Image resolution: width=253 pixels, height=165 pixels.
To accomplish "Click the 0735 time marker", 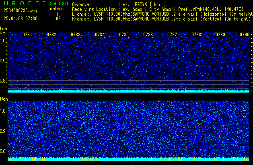I will click(124, 35).
